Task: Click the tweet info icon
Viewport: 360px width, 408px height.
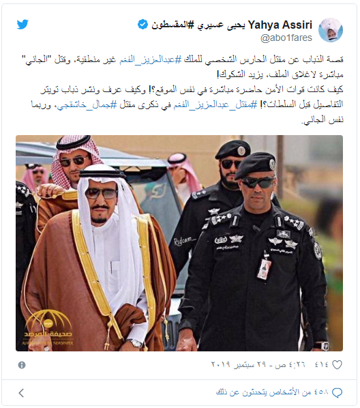Action: (x=22, y=365)
